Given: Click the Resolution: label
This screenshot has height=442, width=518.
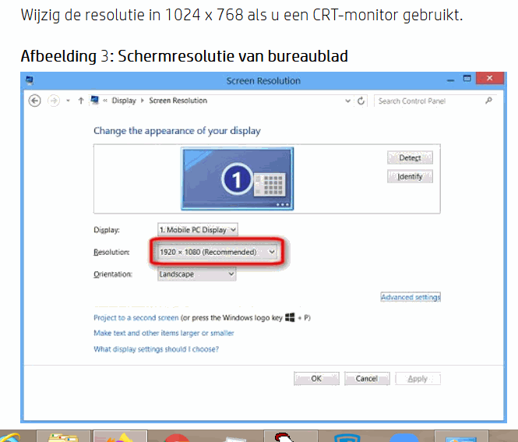Looking at the screenshot, I should [x=111, y=253].
